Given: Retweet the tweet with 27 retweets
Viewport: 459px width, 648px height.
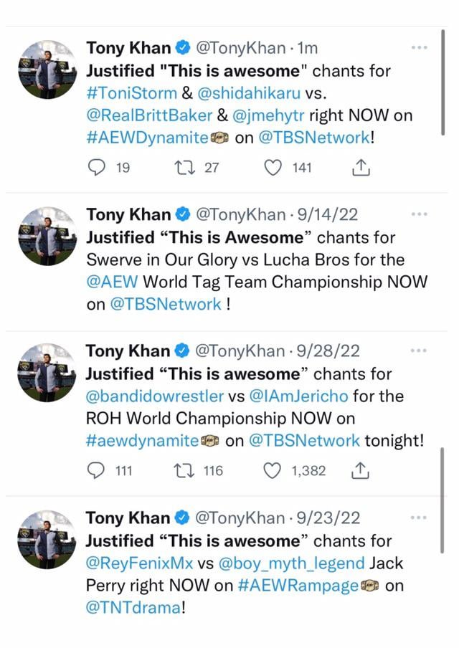Looking at the screenshot, I should pos(183,168).
